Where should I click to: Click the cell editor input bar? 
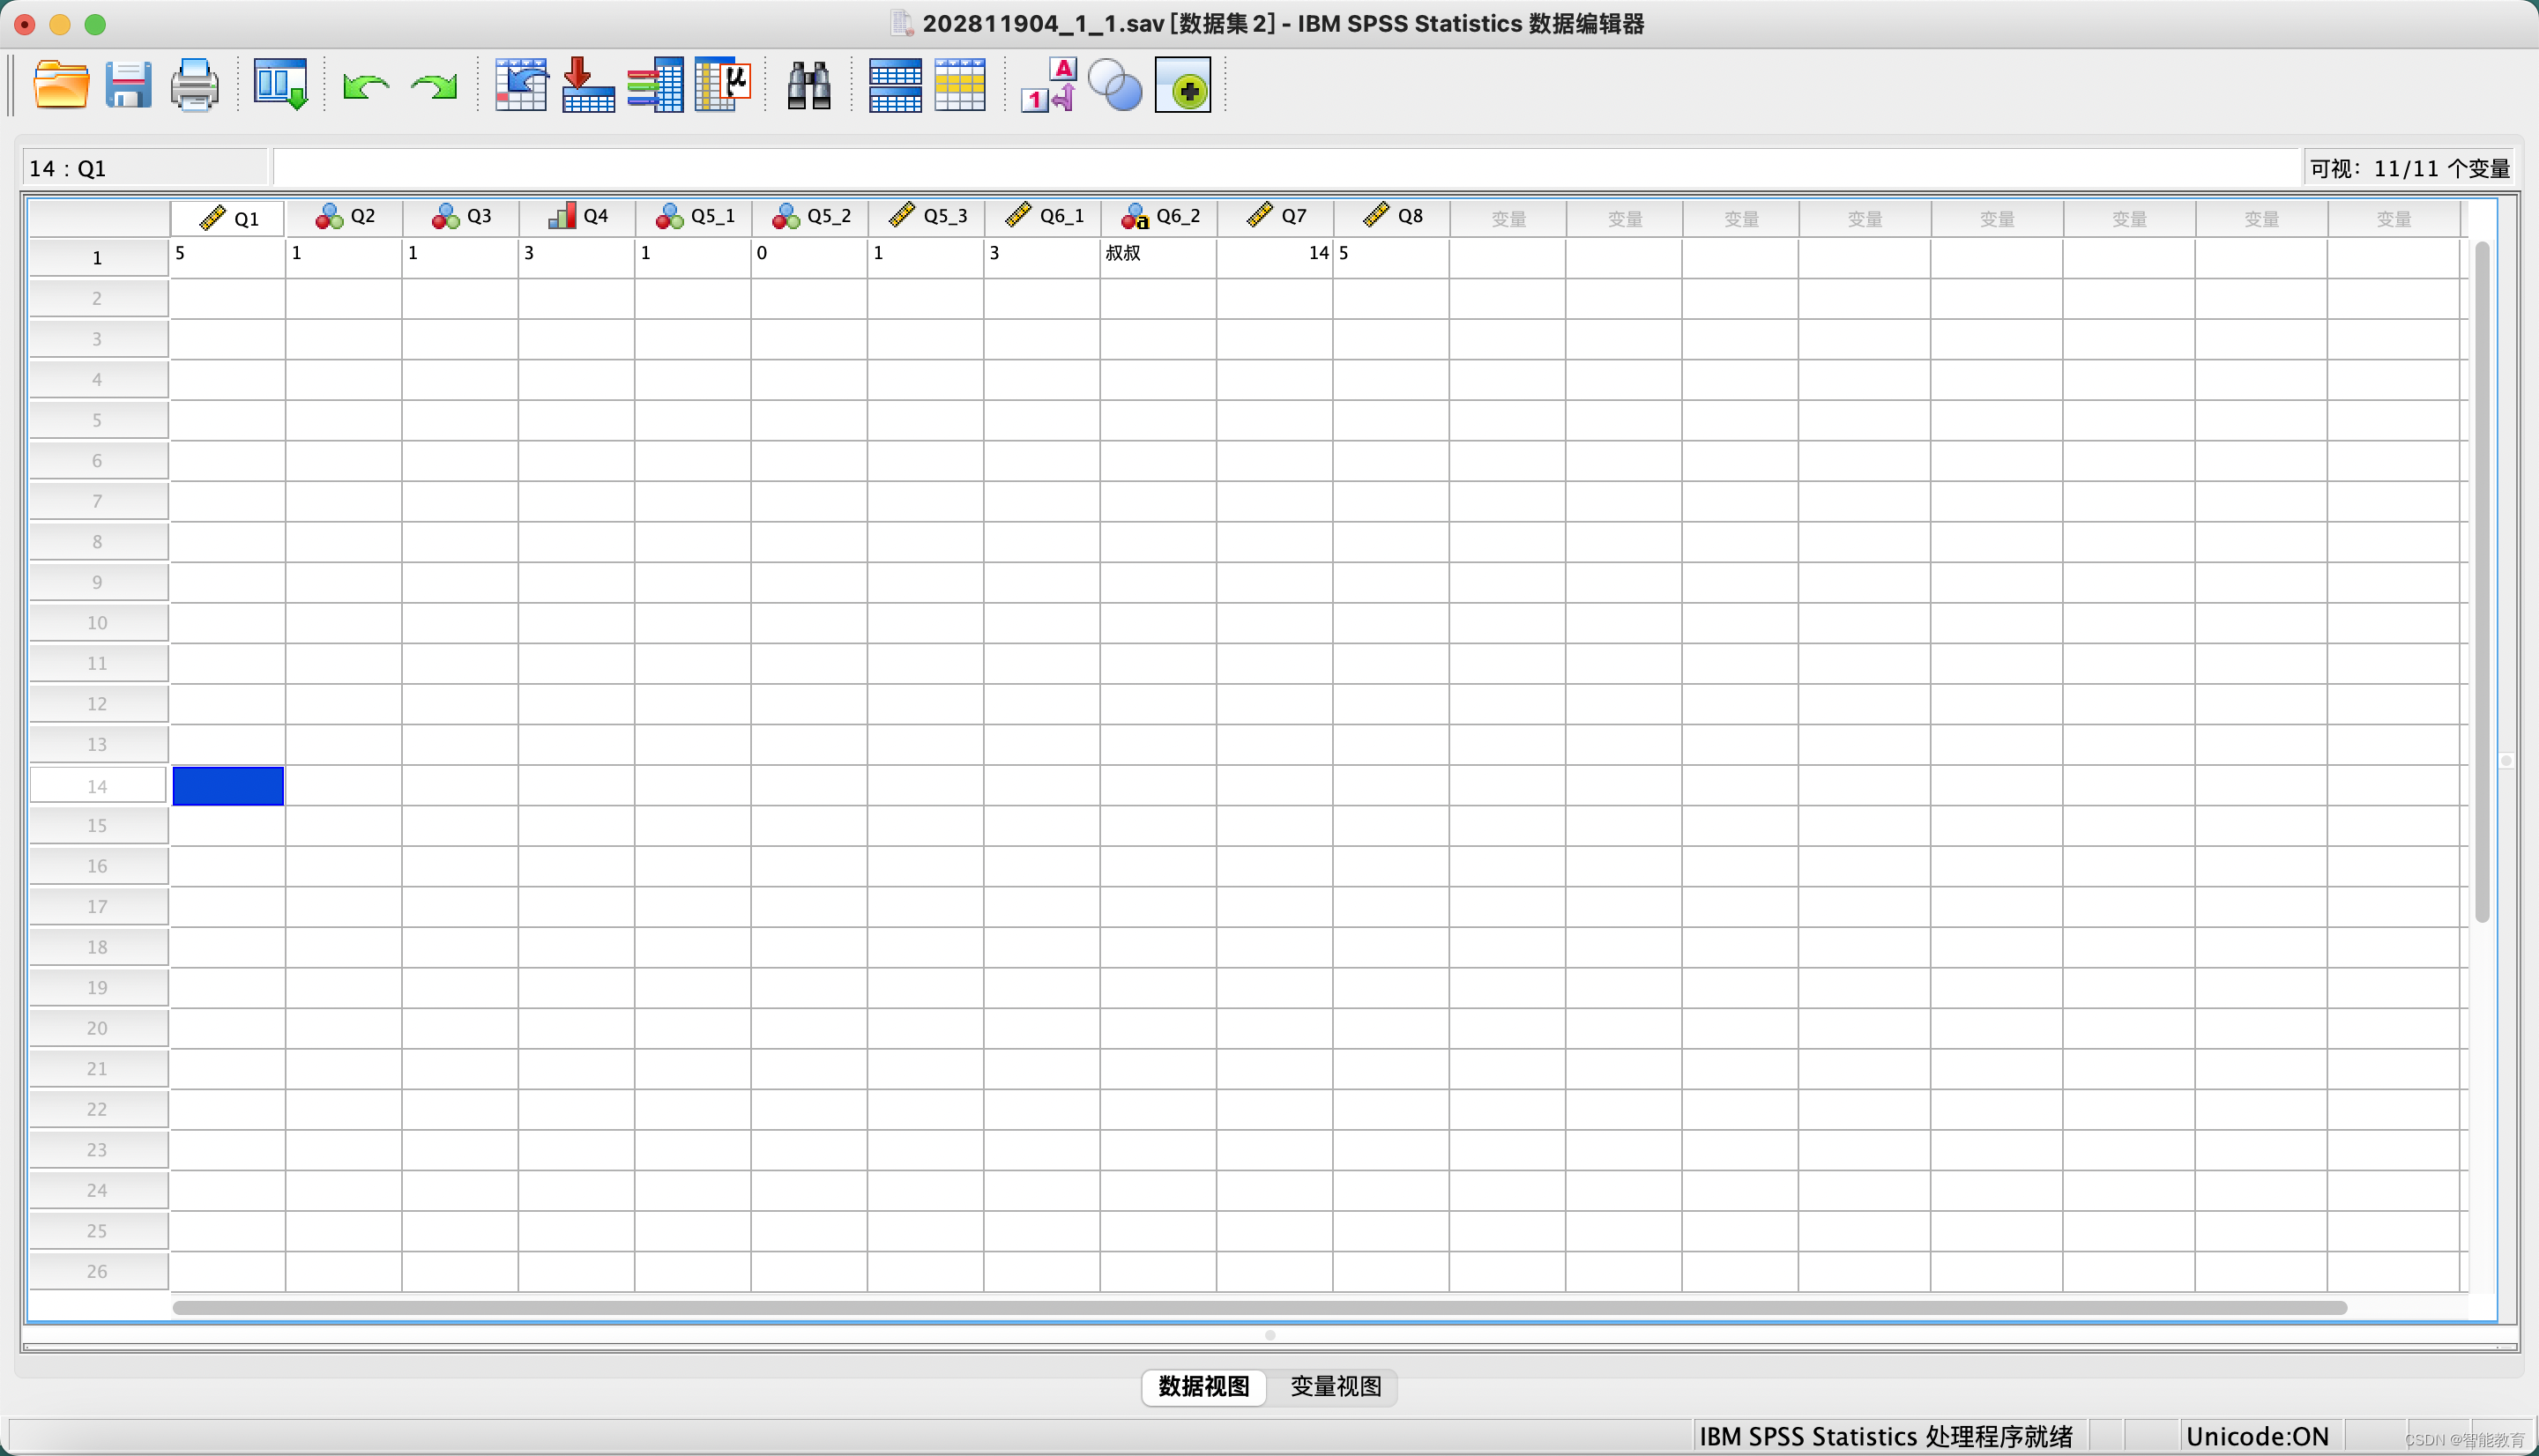pyautogui.click(x=1287, y=168)
